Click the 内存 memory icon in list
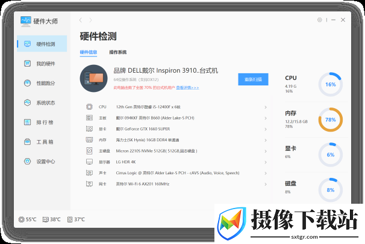The height and width of the screenshot is (244, 365). [89, 140]
